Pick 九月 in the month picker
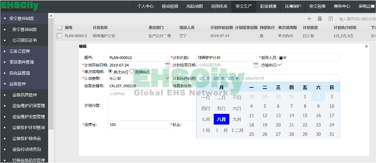Image resolution: width=376 pixels, height=163 pixels. 237,119
